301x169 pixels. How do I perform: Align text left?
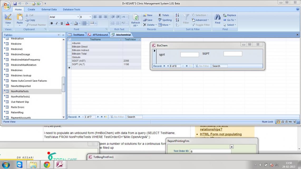point(95,17)
